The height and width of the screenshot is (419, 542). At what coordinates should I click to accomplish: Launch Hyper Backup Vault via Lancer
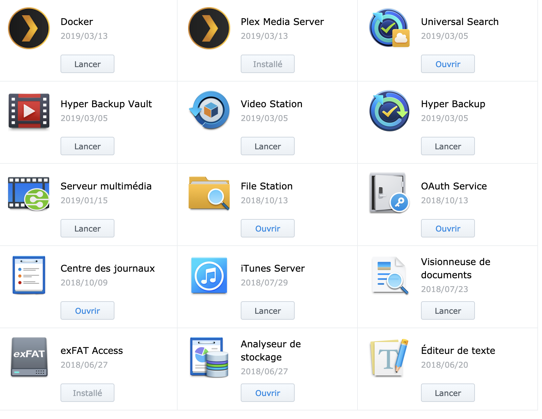coord(87,146)
